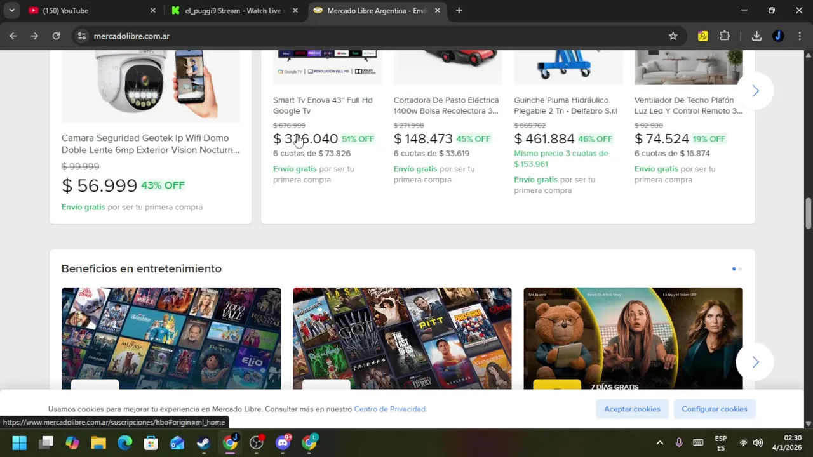This screenshot has height=457, width=813.
Task: Open Task View on the taskbar
Action: pyautogui.click(x=46, y=442)
